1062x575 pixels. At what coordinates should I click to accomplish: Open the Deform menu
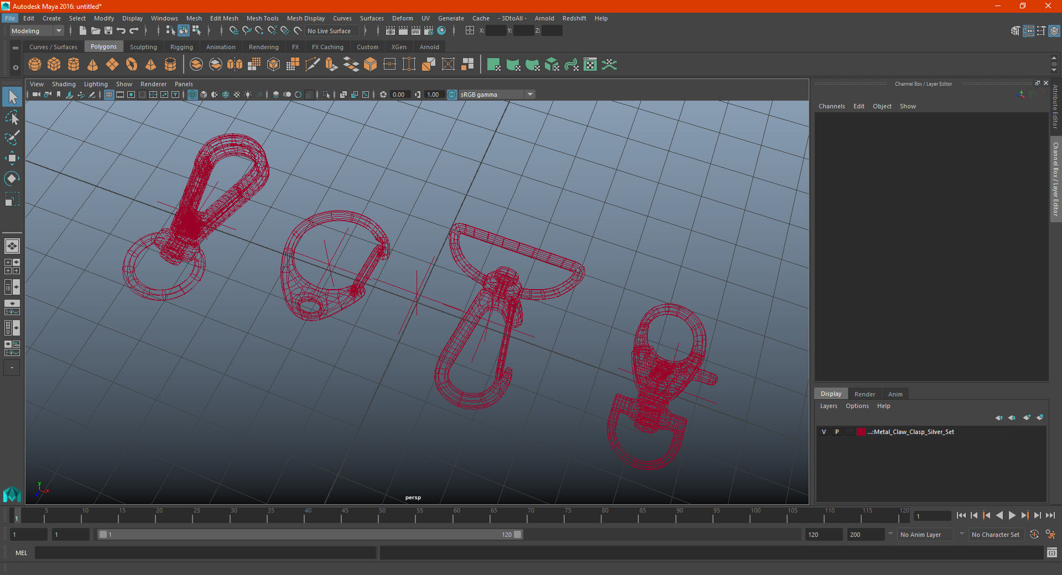point(403,18)
